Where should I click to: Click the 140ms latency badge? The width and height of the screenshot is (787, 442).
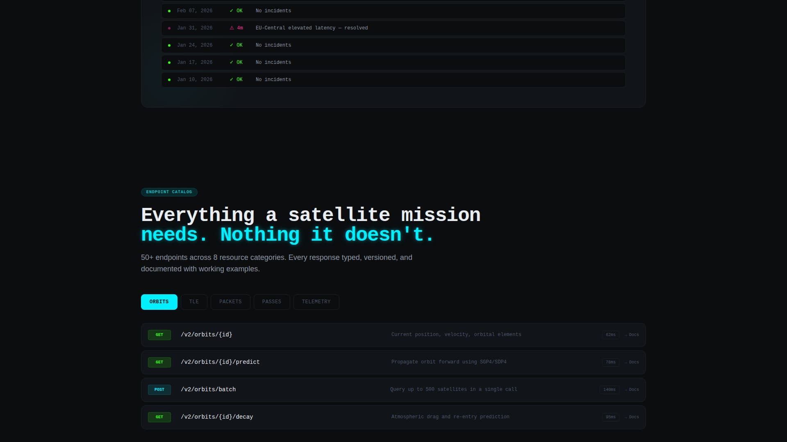coord(609,390)
